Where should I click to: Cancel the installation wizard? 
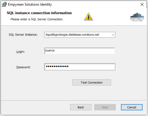pos(132,107)
